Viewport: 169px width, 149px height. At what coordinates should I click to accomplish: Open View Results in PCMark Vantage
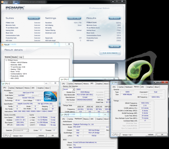115,18
